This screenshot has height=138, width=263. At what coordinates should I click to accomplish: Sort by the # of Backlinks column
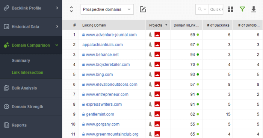pyautogui.click(x=218, y=25)
